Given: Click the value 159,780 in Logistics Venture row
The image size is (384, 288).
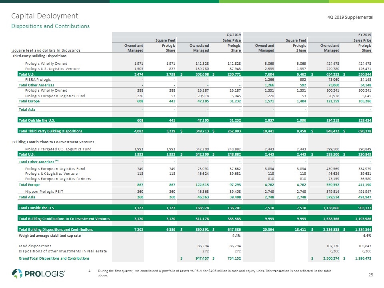Looking at the screenshot, I should (x=202, y=69).
